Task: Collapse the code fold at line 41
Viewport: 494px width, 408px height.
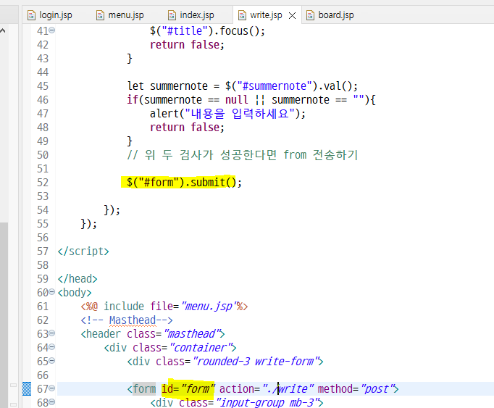Action: (52, 30)
